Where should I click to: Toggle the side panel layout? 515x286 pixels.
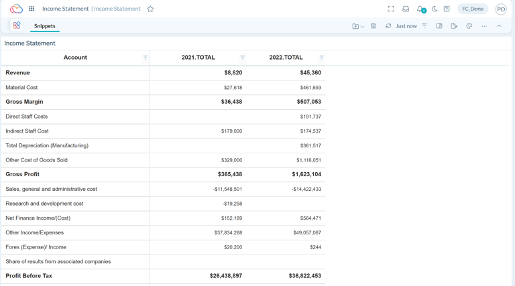(439, 26)
